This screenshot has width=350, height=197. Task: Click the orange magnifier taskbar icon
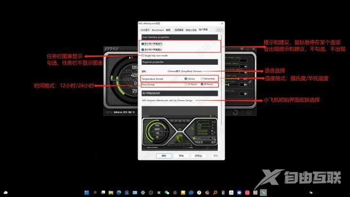pyautogui.click(x=215, y=193)
